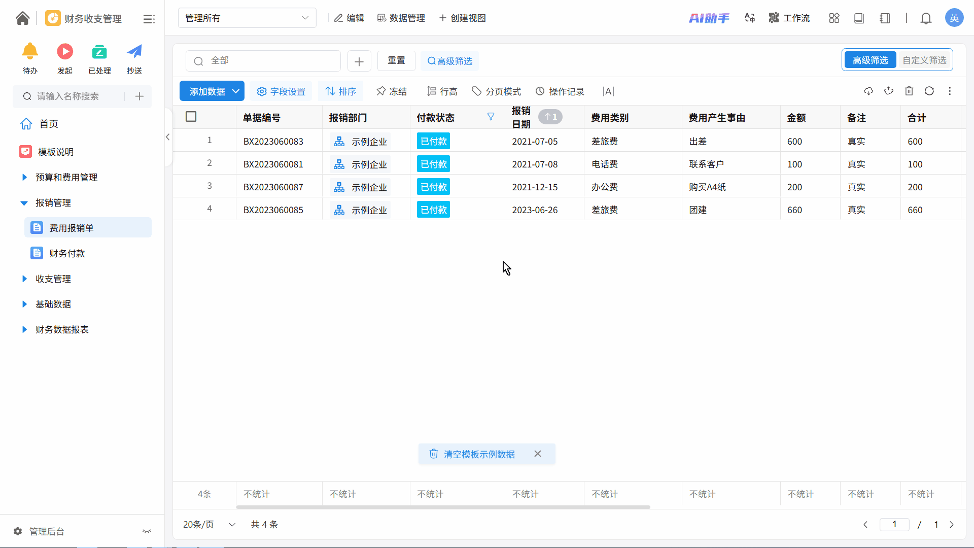Open the 管理所有 view dropdown
This screenshot has height=548, width=974.
247,18
